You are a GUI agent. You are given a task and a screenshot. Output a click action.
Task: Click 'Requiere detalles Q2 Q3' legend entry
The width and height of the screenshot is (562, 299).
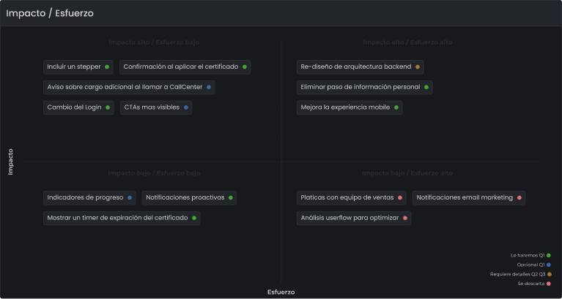(521, 274)
